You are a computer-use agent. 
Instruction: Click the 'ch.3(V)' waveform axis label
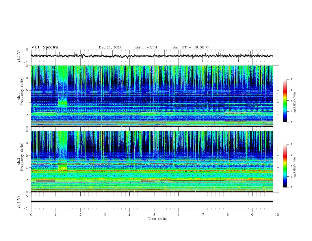[19, 202]
